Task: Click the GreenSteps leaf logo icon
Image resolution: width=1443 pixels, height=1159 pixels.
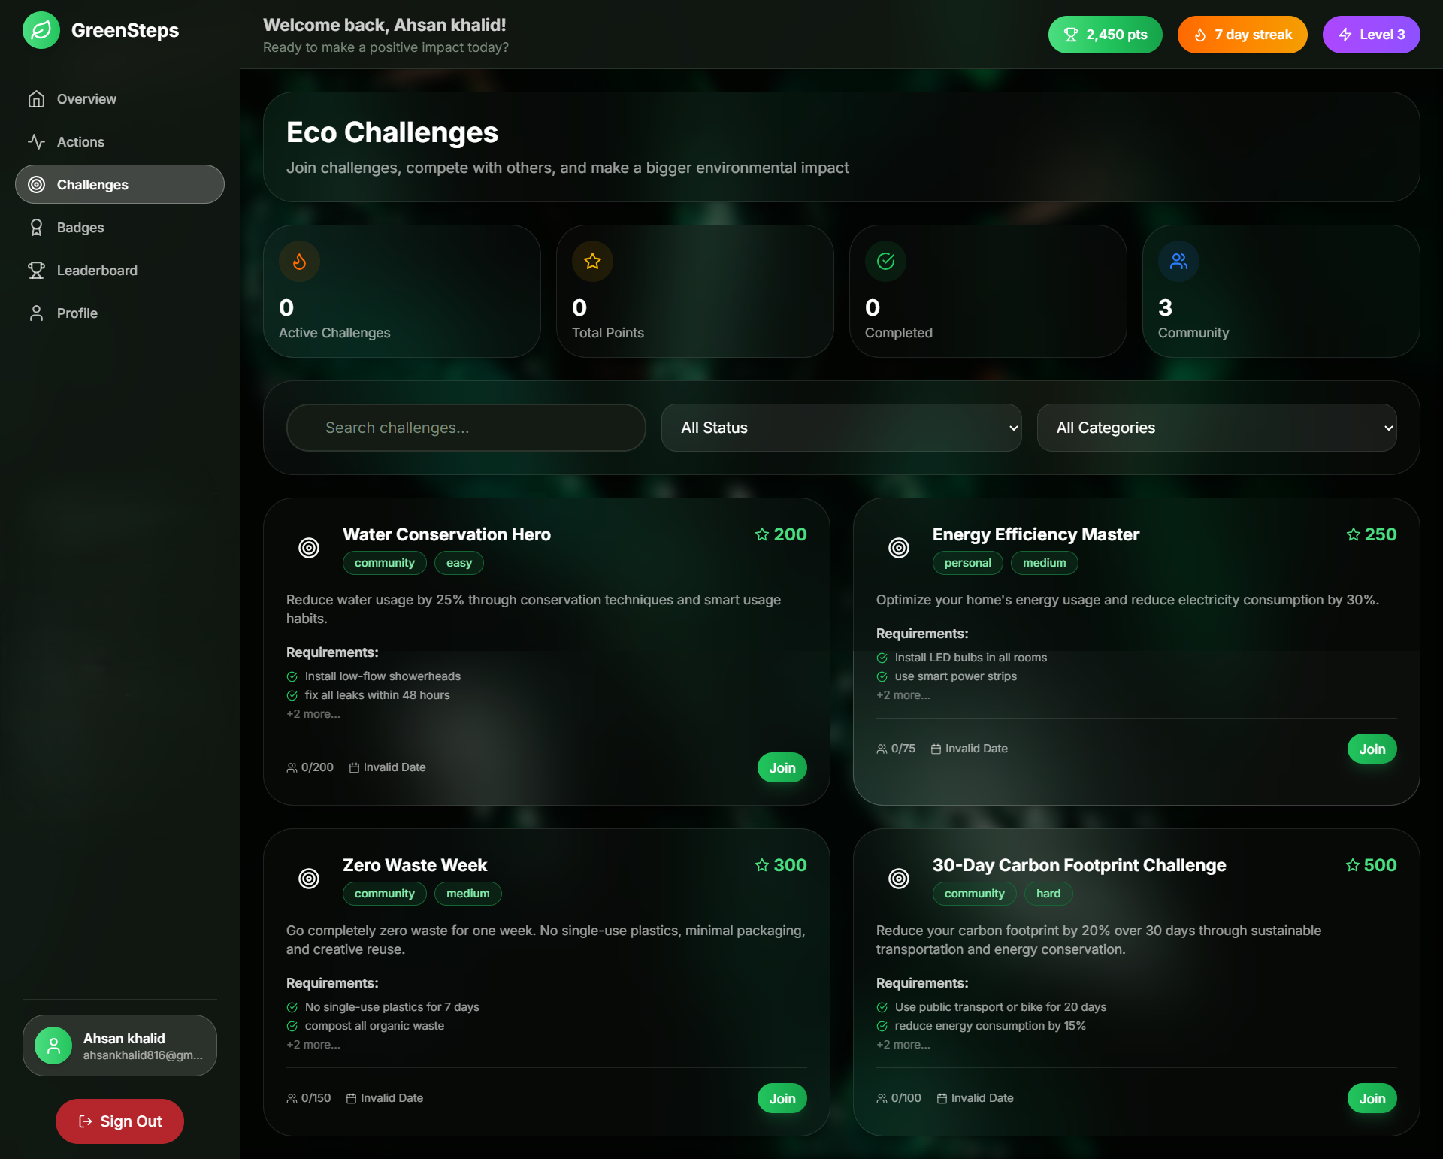Action: [41, 30]
